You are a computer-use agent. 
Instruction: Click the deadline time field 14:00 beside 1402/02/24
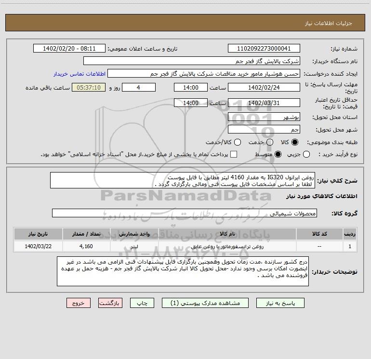pos(191,88)
